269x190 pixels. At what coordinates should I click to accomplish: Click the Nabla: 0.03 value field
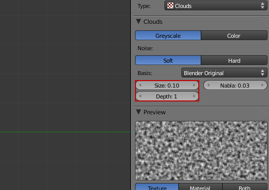[235, 86]
